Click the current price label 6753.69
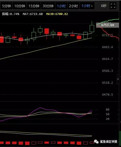The height and width of the screenshot is (147, 121). (x=108, y=25)
